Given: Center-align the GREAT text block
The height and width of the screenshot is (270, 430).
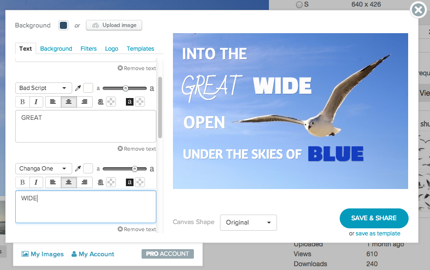Looking at the screenshot, I should point(68,102).
